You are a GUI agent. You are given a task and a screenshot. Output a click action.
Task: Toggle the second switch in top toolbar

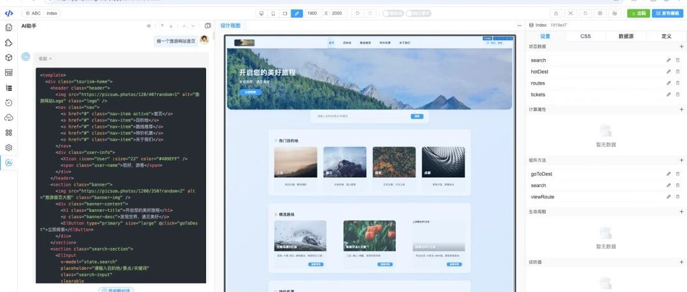pos(416,13)
